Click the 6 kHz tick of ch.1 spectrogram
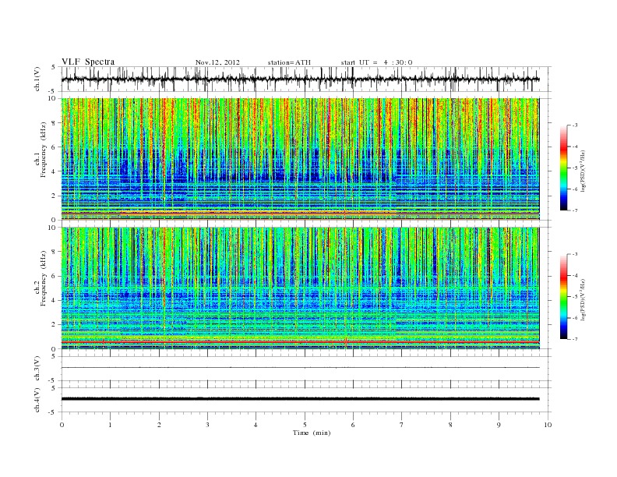This screenshot has height=477, width=617. (55, 147)
